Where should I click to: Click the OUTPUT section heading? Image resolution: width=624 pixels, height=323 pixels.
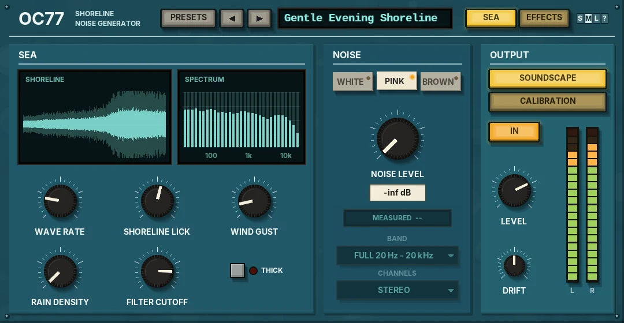(x=510, y=55)
